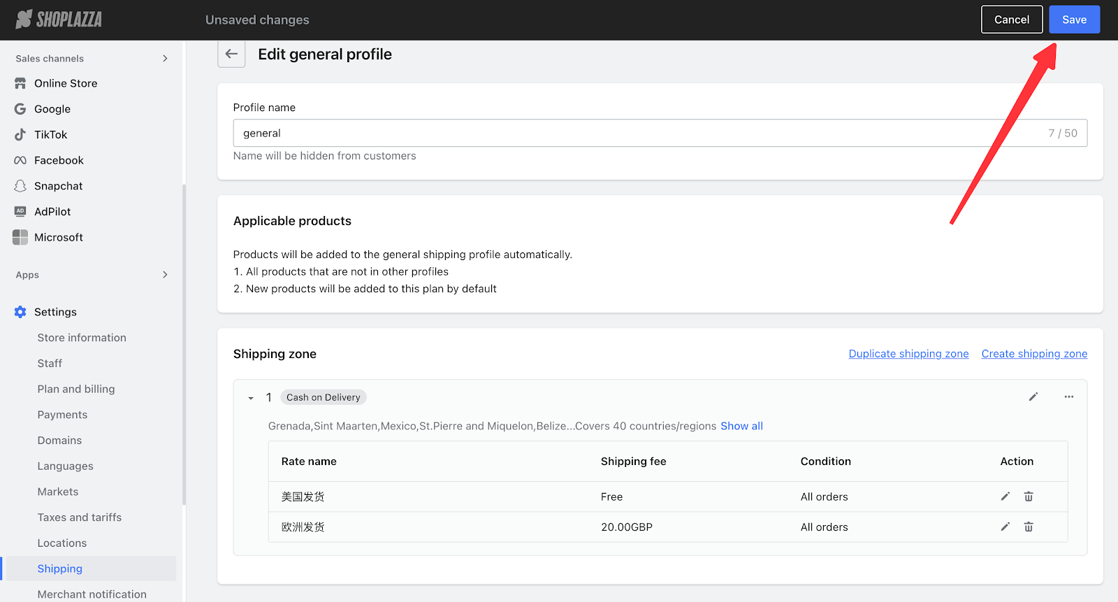Click Create shipping zone link

pos(1033,354)
